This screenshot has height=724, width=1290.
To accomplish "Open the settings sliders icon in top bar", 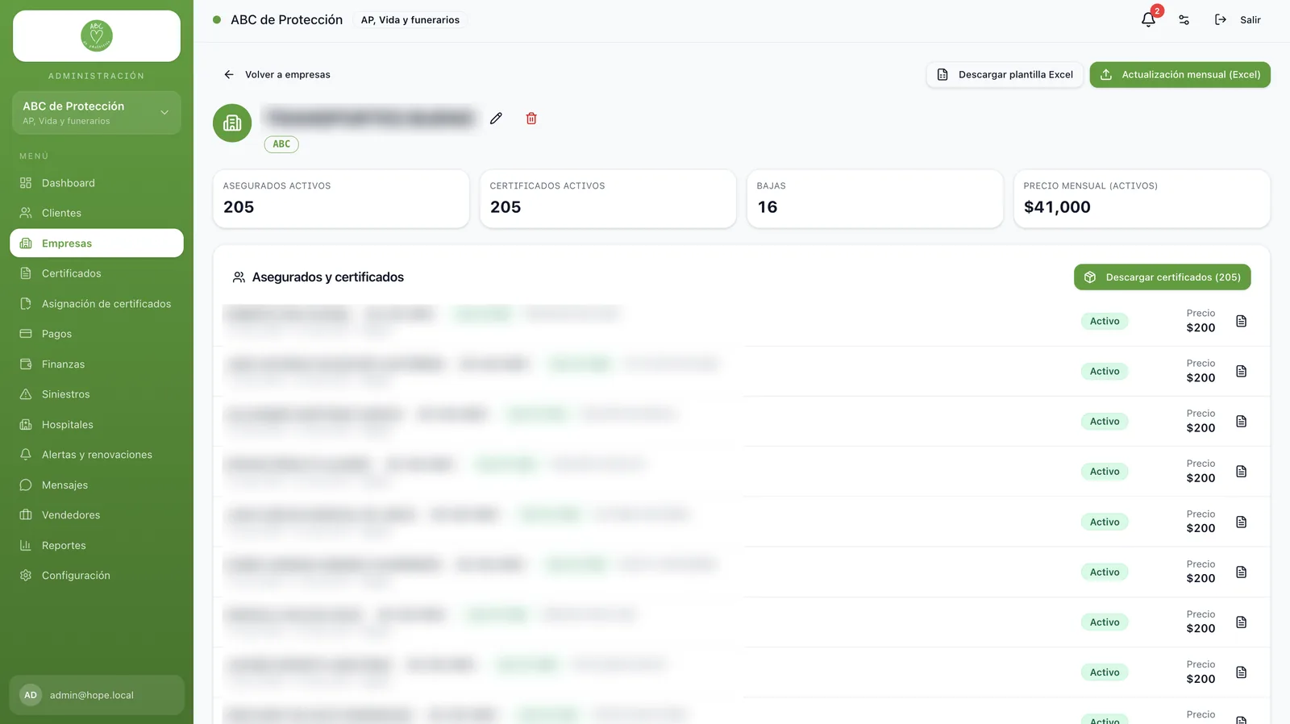I will tap(1184, 19).
